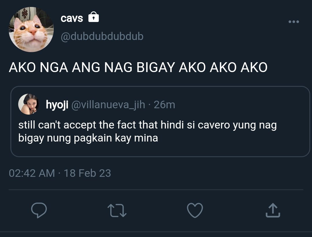Open the cat profile picture of cavs

coord(31,30)
